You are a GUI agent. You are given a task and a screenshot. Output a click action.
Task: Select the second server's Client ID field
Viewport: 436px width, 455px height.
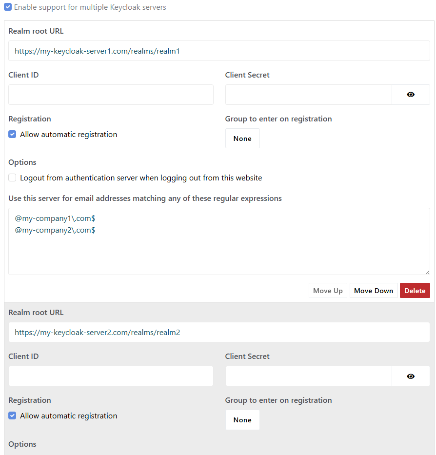(111, 376)
